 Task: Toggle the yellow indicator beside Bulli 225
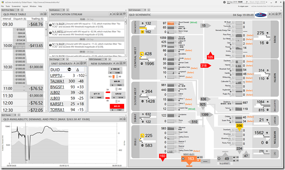(x=142, y=136)
